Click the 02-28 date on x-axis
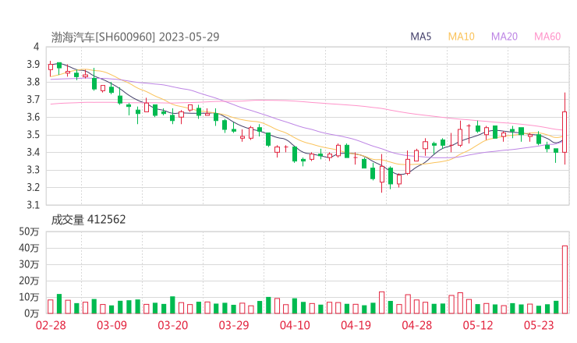 (x=51, y=325)
